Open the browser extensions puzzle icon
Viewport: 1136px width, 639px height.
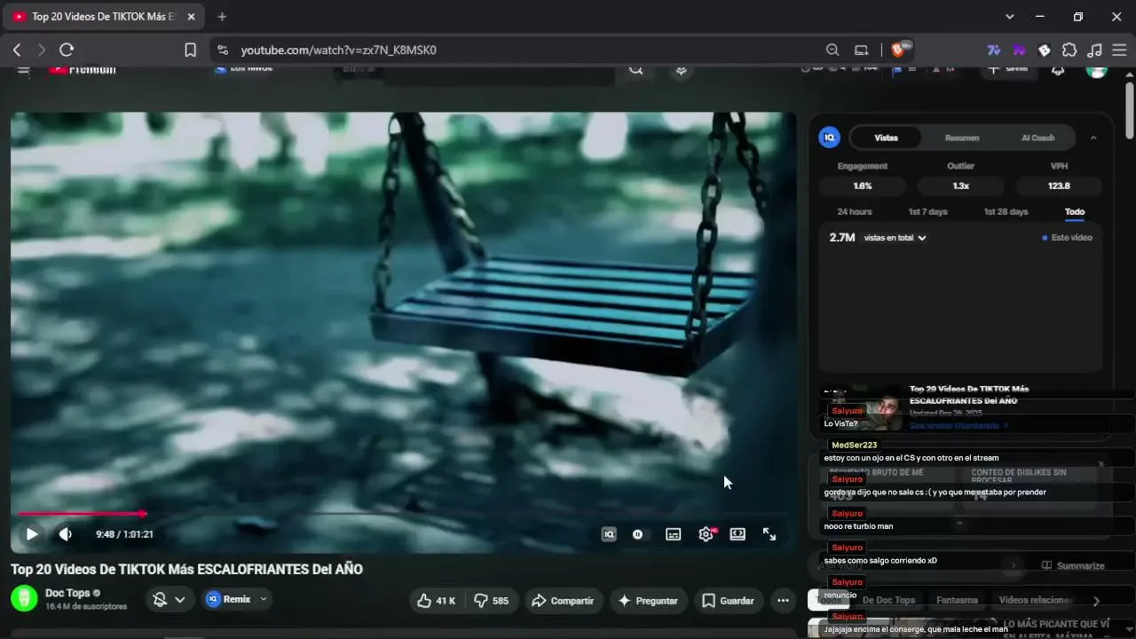1069,50
